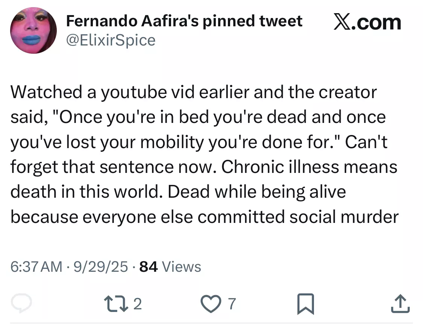This screenshot has width=423, height=324.
Task: Click the 6:37 AM timestamp
Action: (36, 267)
